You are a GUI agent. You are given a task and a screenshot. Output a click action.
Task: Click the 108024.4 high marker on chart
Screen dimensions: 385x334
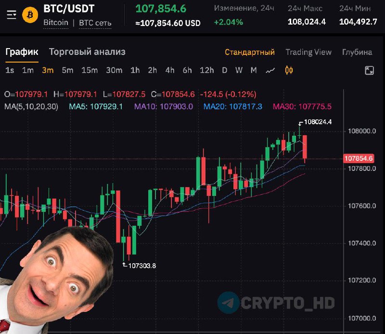pos(318,122)
